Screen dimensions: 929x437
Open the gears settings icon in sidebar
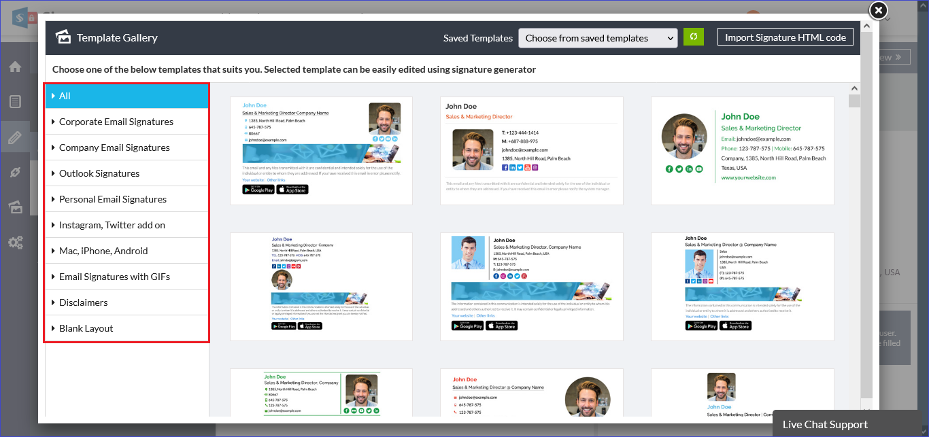15,242
